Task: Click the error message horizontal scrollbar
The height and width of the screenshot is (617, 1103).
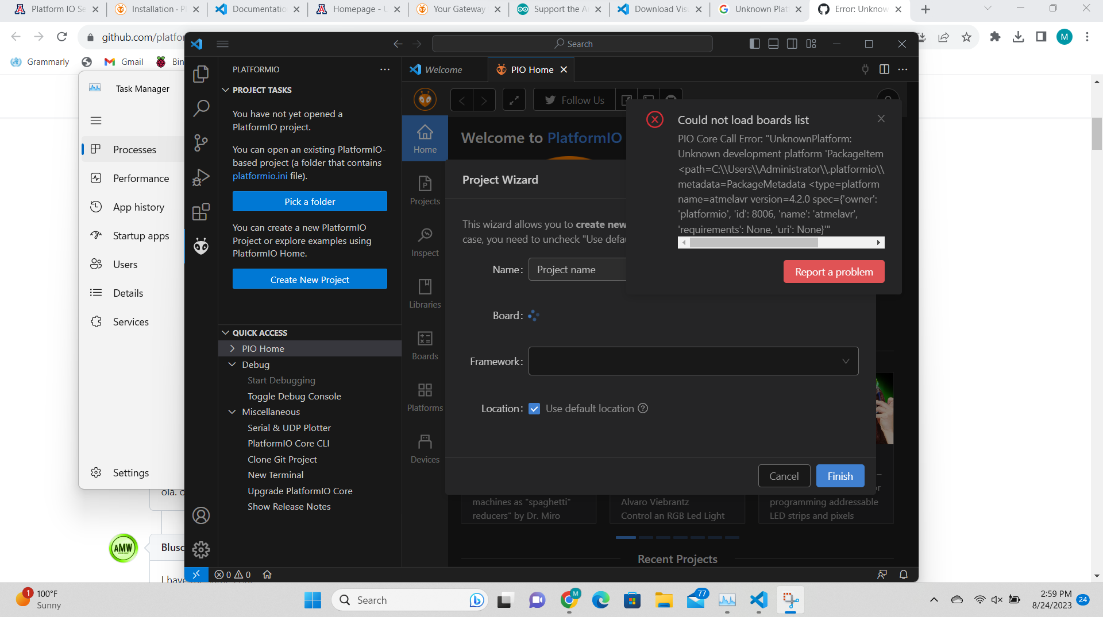Action: [754, 243]
